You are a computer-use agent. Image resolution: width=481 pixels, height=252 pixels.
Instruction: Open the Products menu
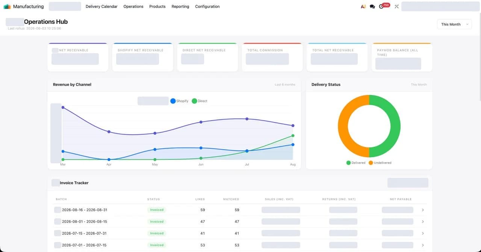point(157,6)
